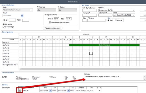This screenshot has height=93, width=146.
Task: Click the Artiklar column header
Action: point(11,40)
